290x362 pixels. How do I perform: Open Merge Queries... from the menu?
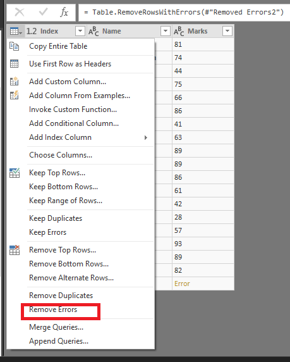tap(56, 327)
